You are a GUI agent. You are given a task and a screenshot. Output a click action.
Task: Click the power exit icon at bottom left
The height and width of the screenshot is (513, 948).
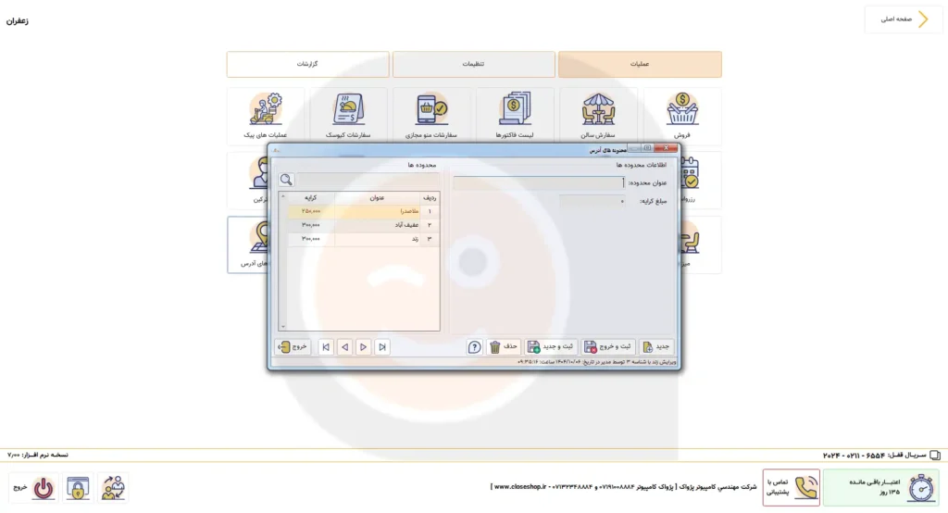(44, 487)
